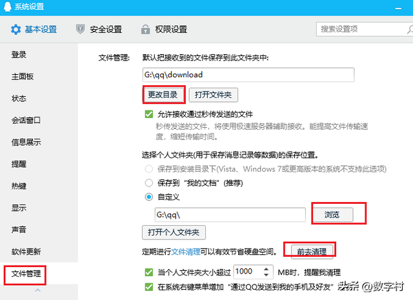Viewport: 413px width, 300px height.
Task: Open the 基本设置 tab
Action: [x=34, y=29]
